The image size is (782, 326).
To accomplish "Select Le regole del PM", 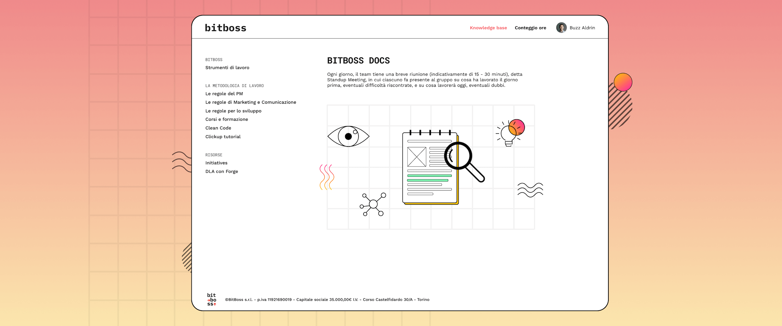I will [224, 94].
